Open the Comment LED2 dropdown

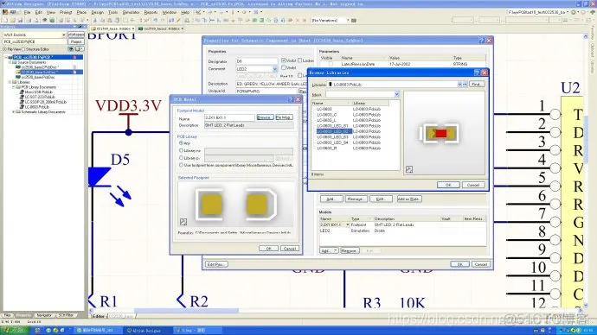(x=275, y=69)
